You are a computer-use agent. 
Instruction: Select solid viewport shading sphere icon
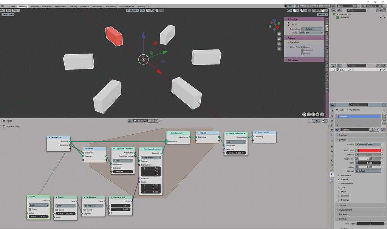317,10
